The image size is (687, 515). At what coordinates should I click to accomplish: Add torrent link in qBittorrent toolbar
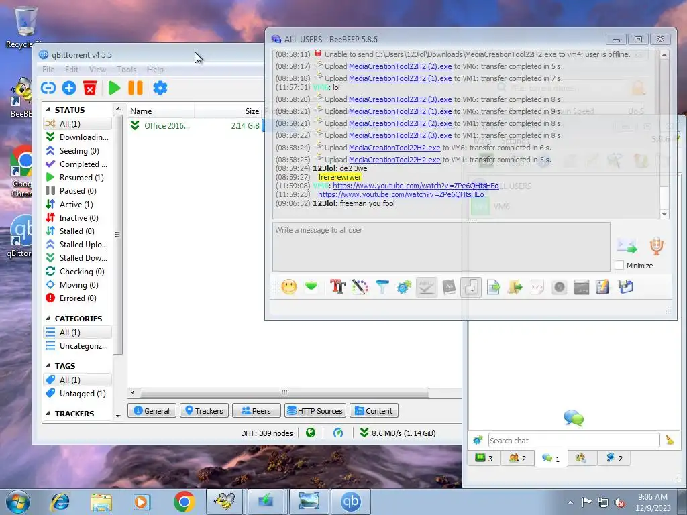[48, 88]
